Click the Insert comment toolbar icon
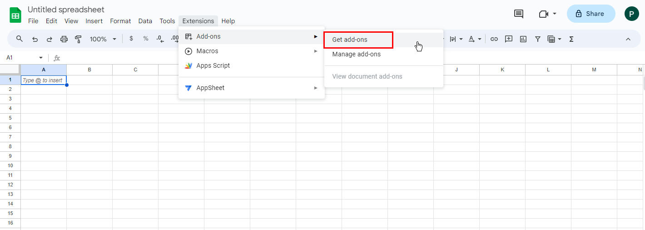This screenshot has height=230, width=645. (509, 39)
